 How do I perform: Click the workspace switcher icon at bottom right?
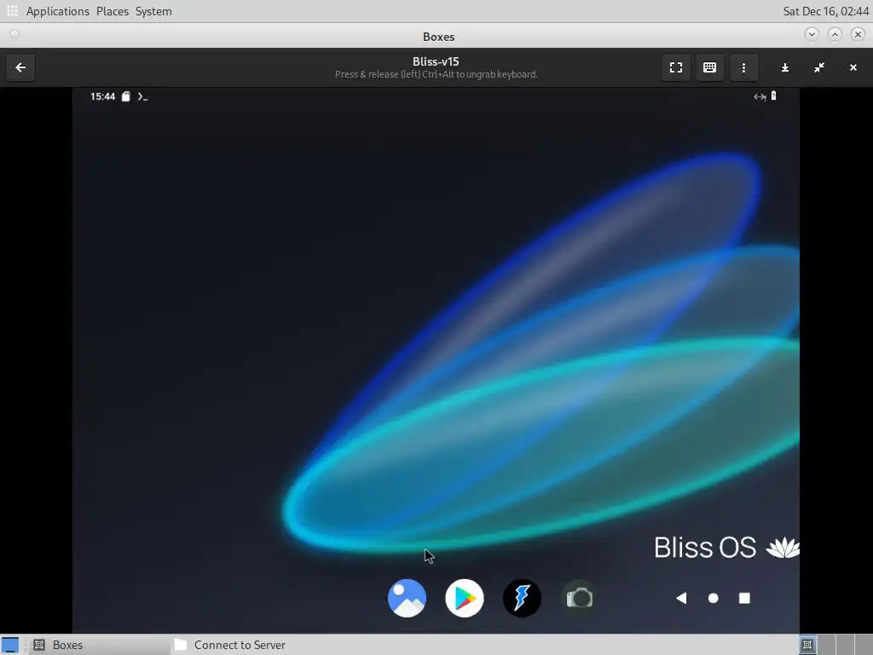tap(807, 645)
